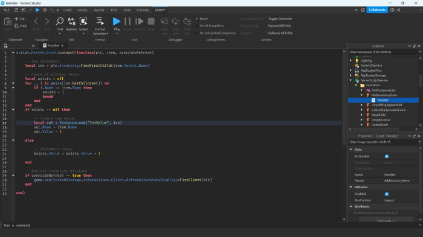The height and width of the screenshot is (237, 423).
Task: Click the Stop test button
Action: pyautogui.click(x=151, y=21)
